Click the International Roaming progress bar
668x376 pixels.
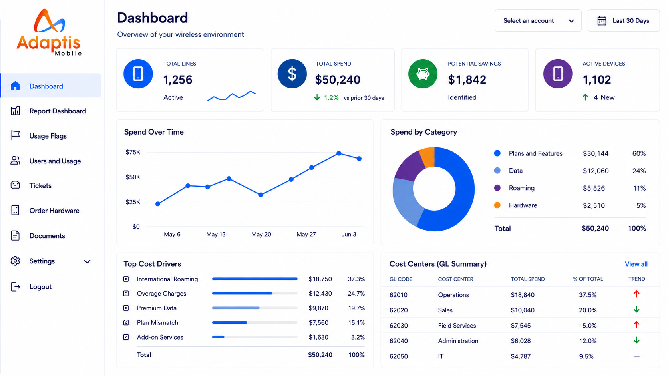click(x=255, y=279)
